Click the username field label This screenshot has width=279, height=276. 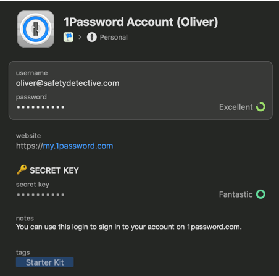pyautogui.click(x=32, y=73)
